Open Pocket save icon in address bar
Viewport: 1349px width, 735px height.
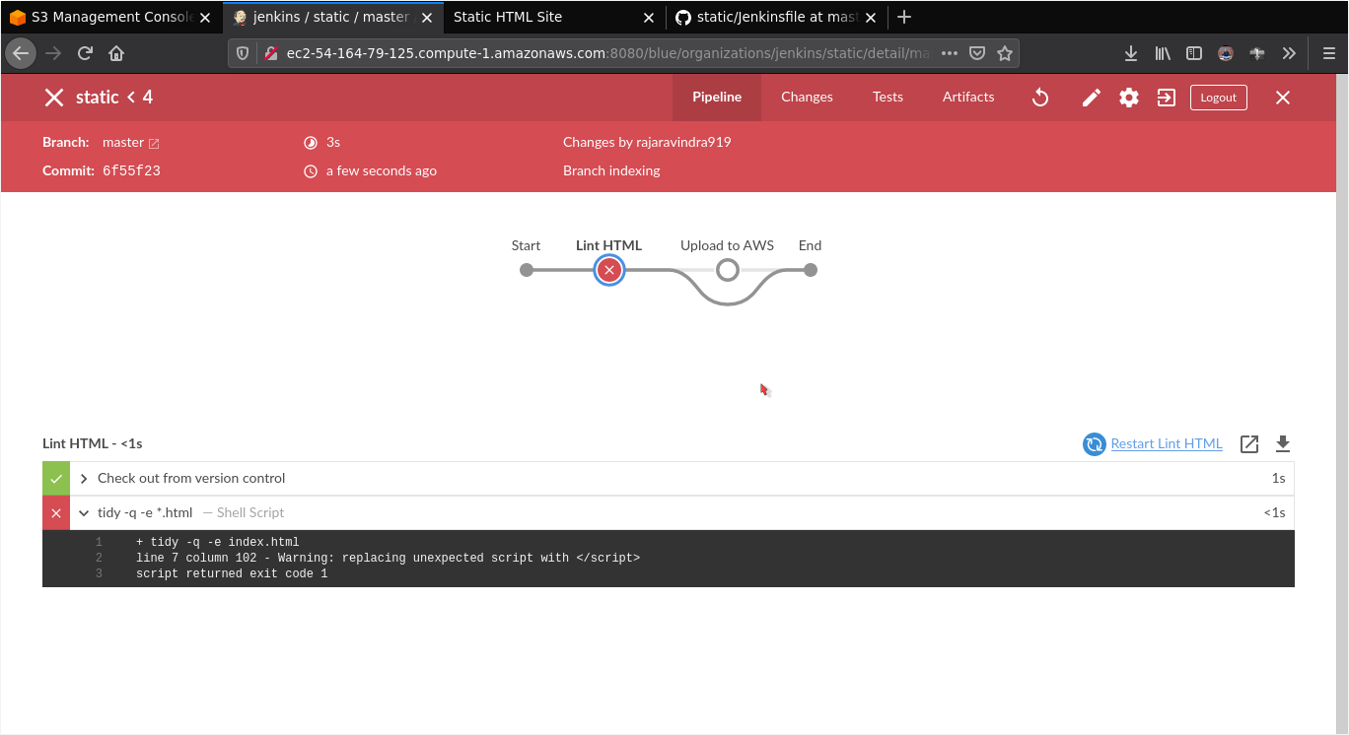point(976,53)
